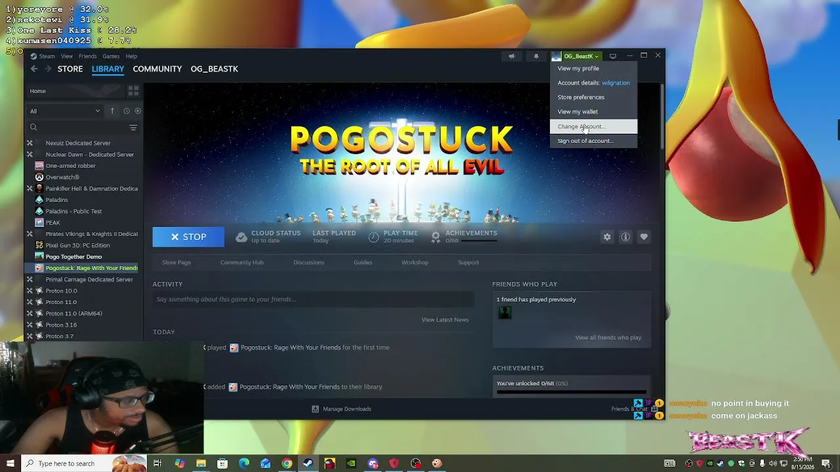Open Account details from account menu

pyautogui.click(x=593, y=83)
